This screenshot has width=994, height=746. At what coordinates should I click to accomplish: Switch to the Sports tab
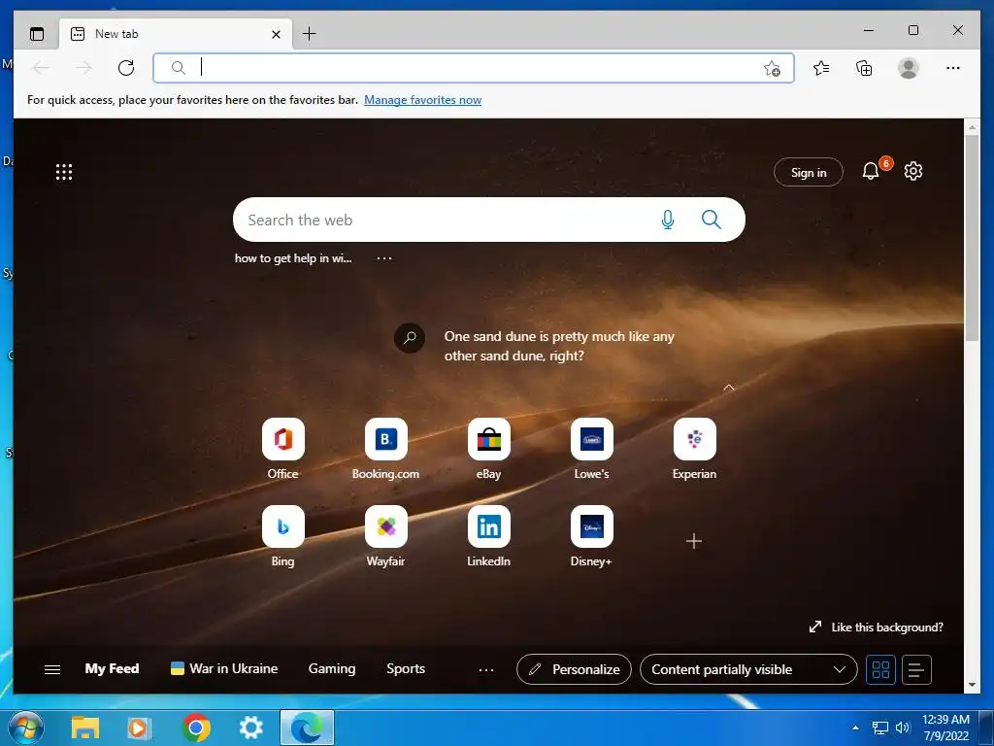[406, 668]
